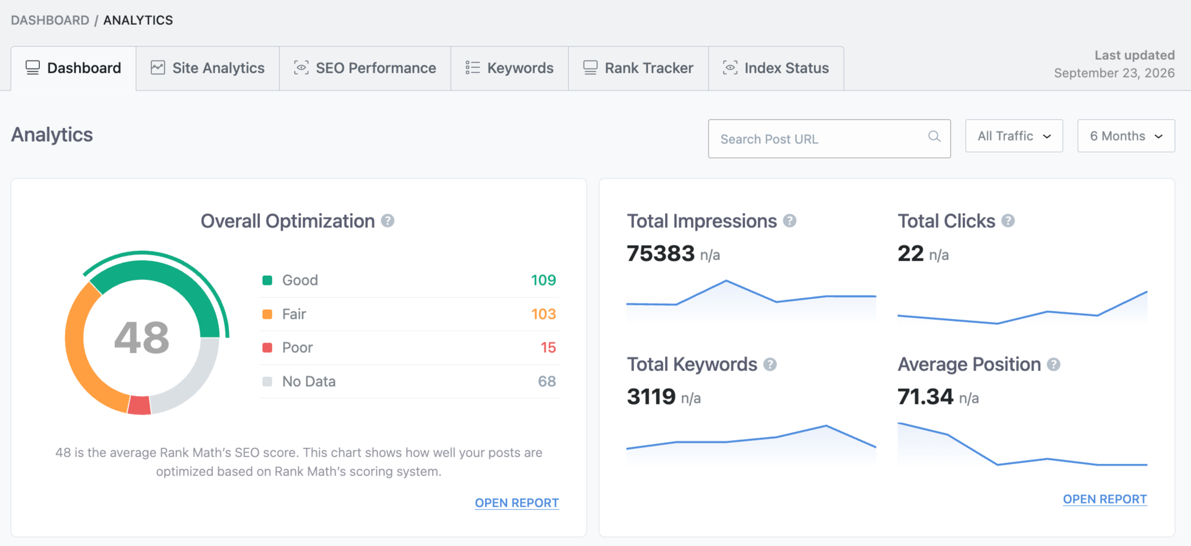Click the Total Keywords heading
1191x546 pixels.
pyautogui.click(x=692, y=365)
